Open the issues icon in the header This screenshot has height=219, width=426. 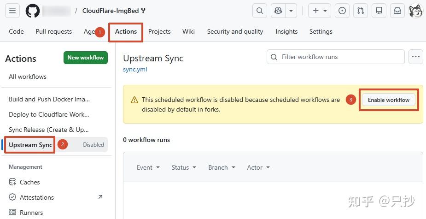(342, 11)
